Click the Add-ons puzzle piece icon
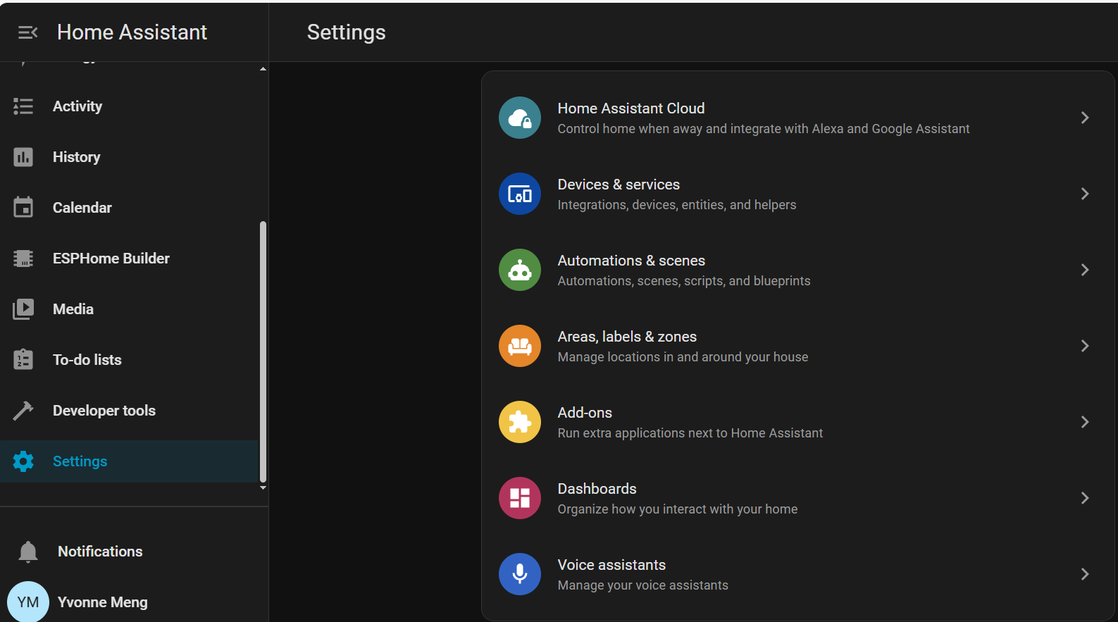Viewport: 1118px width, 622px height. pyautogui.click(x=520, y=422)
